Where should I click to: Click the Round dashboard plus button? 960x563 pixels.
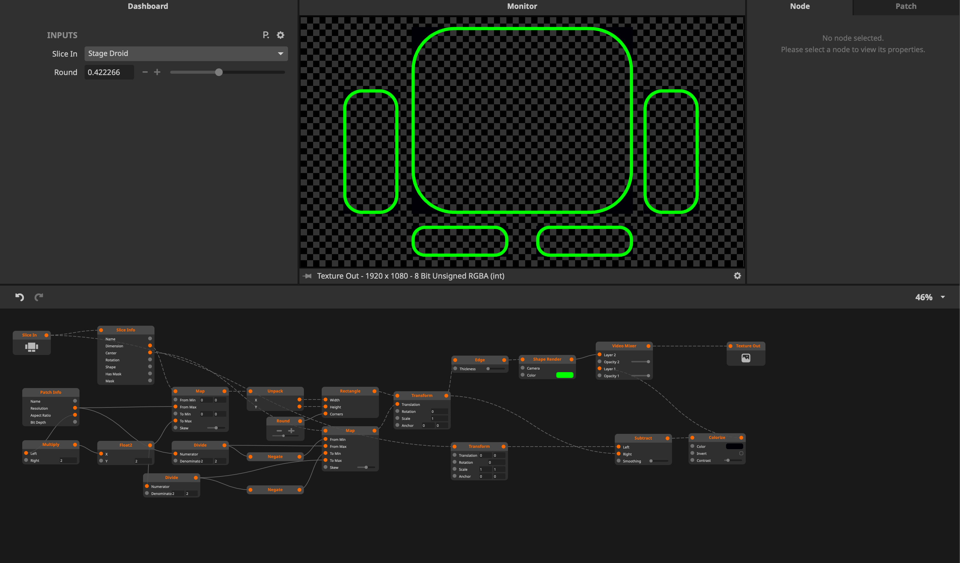click(x=157, y=72)
